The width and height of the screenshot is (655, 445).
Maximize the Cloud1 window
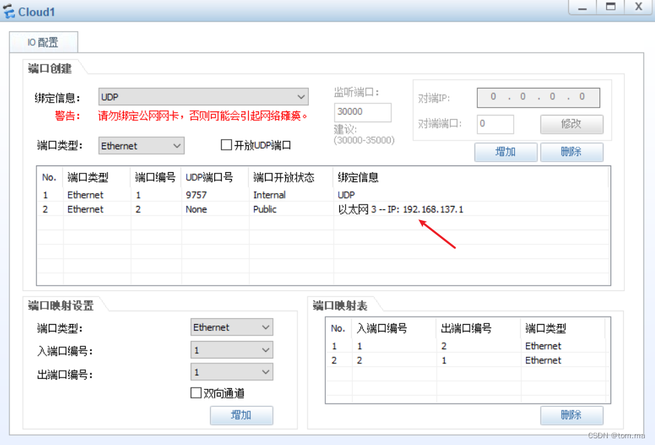[x=610, y=7]
